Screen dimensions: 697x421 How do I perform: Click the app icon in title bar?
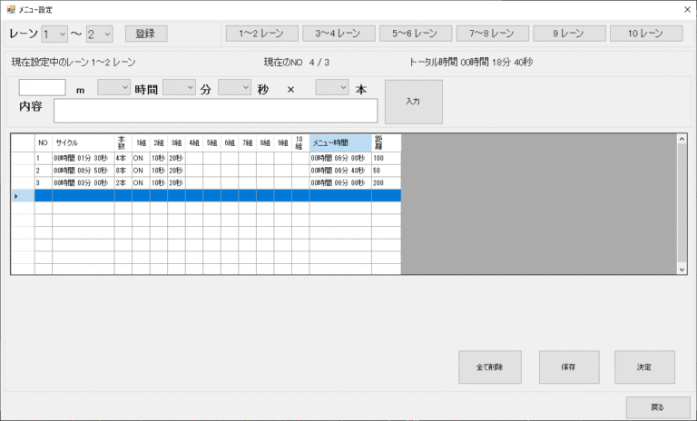click(x=11, y=9)
